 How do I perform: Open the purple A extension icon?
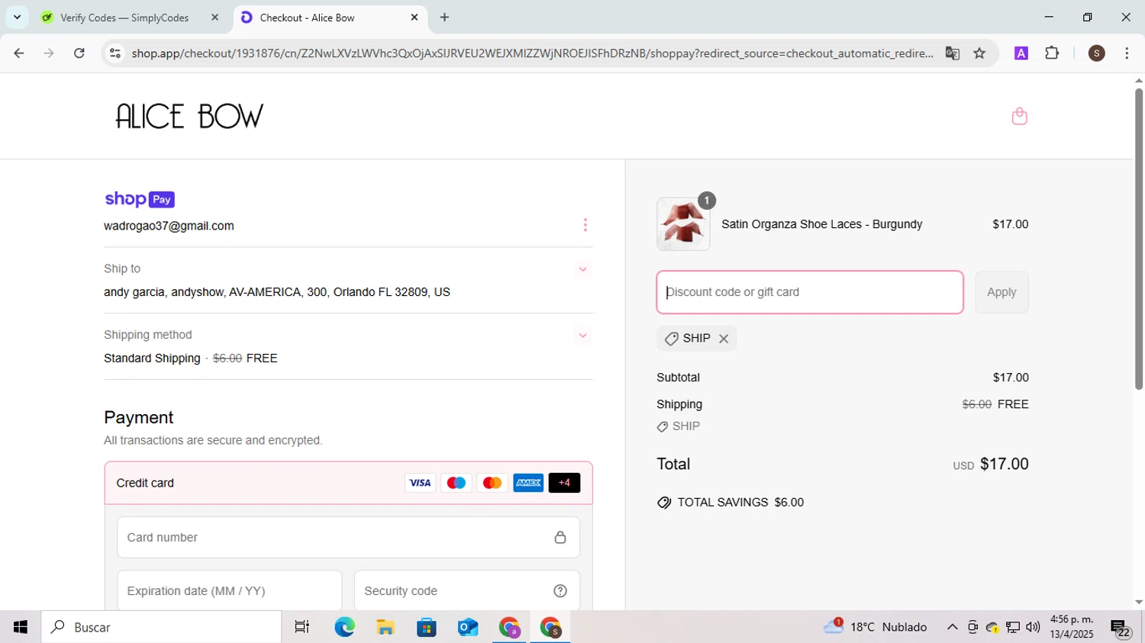click(1021, 53)
